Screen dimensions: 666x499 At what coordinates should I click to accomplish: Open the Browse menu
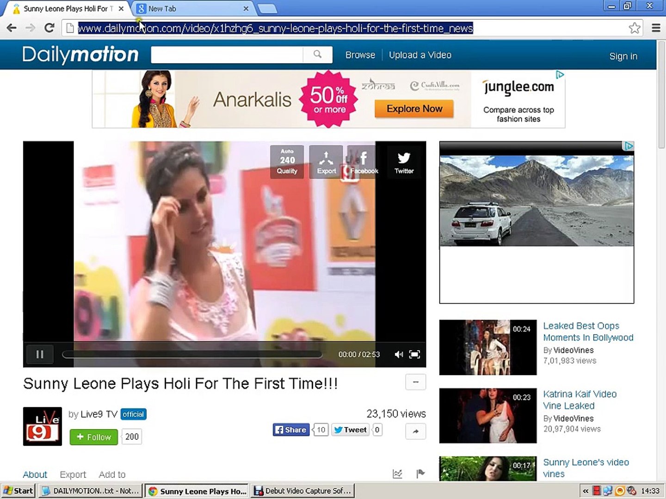tap(360, 55)
